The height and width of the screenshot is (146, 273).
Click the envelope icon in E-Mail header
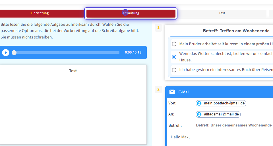point(172,92)
